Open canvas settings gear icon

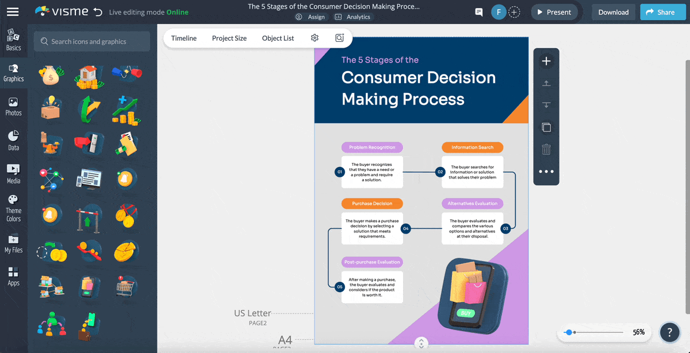tap(315, 38)
